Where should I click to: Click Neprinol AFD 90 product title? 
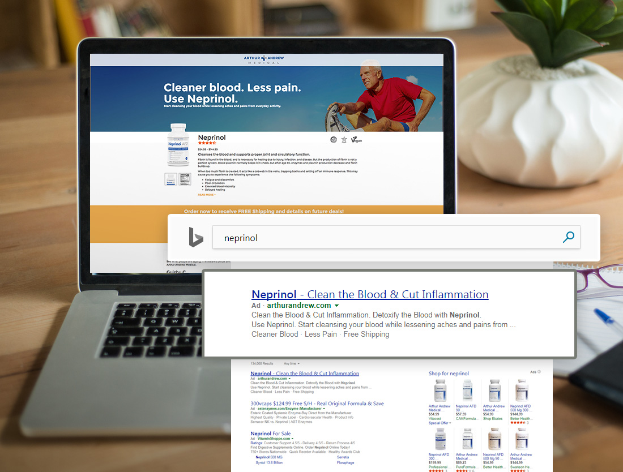pyautogui.click(x=466, y=408)
